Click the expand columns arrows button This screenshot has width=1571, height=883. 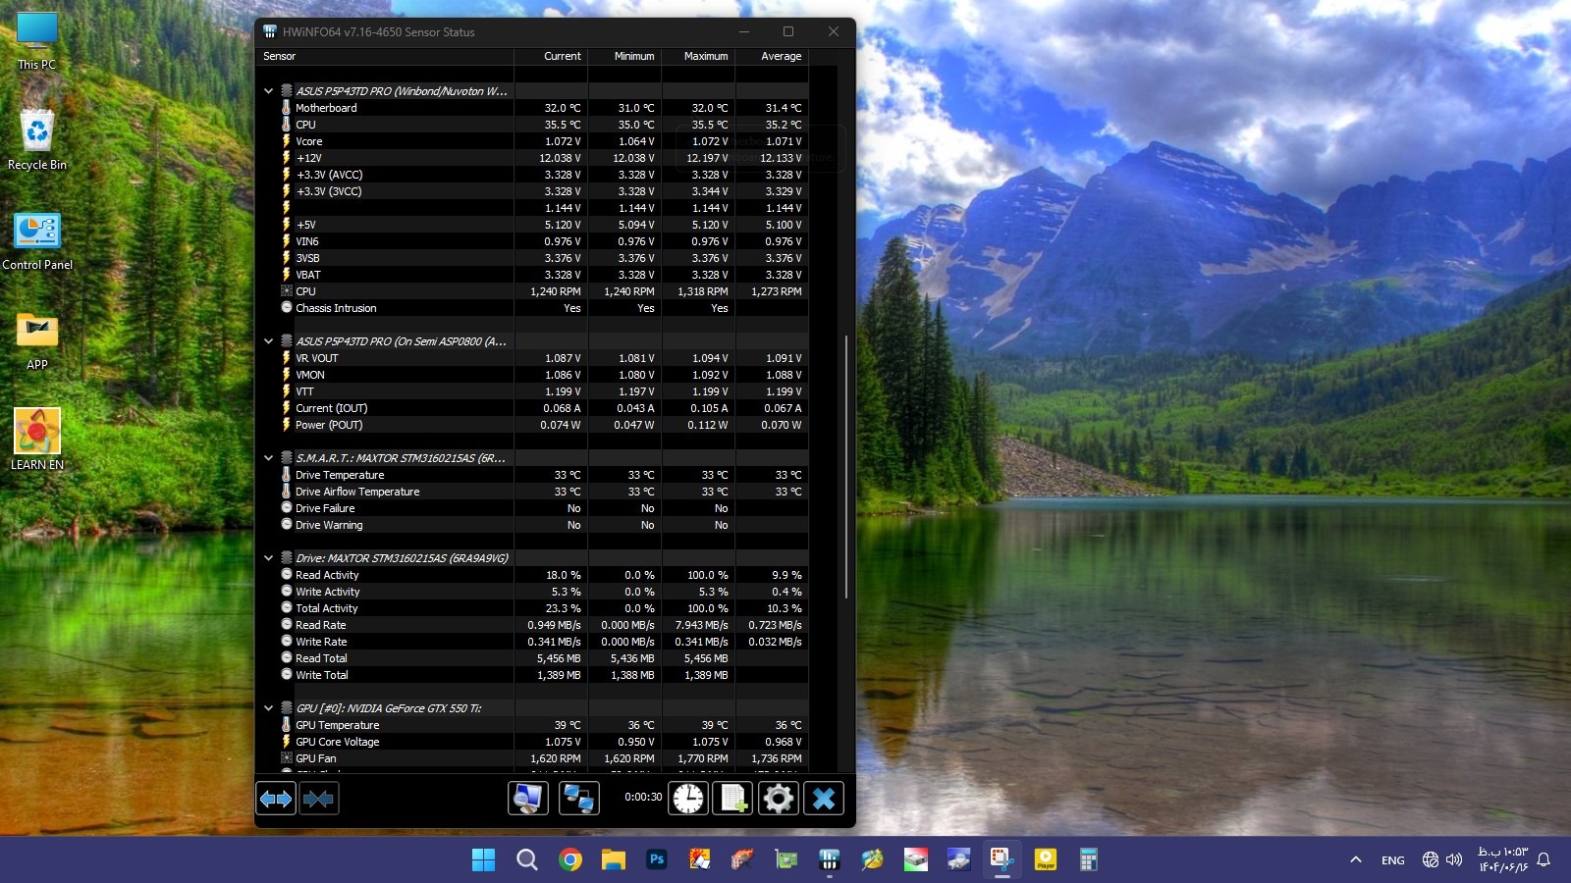[x=276, y=799]
